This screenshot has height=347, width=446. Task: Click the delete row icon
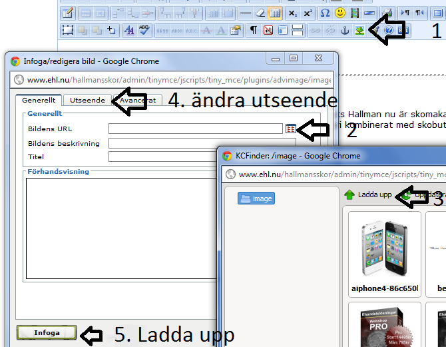(x=148, y=13)
